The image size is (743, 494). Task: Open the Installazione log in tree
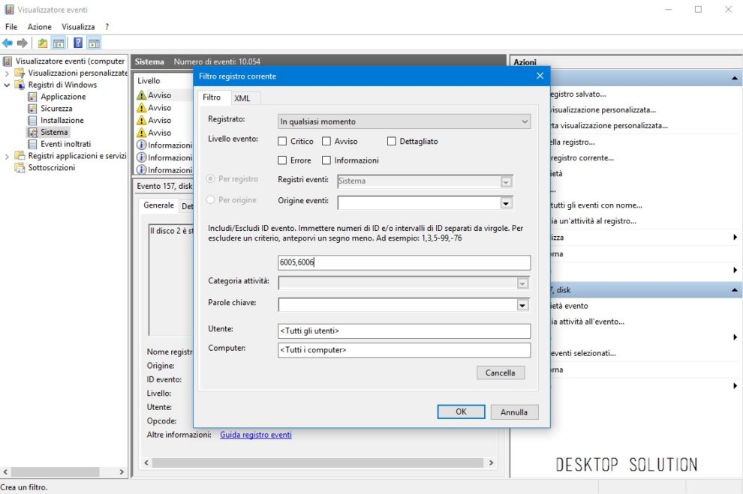(62, 120)
